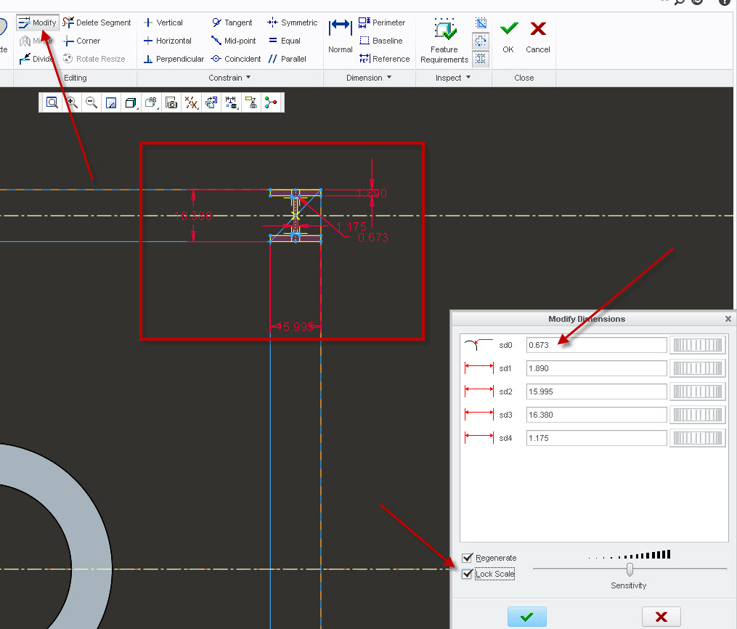Image resolution: width=737 pixels, height=629 pixels.
Task: Select the Normal dimension tool
Action: click(x=341, y=36)
